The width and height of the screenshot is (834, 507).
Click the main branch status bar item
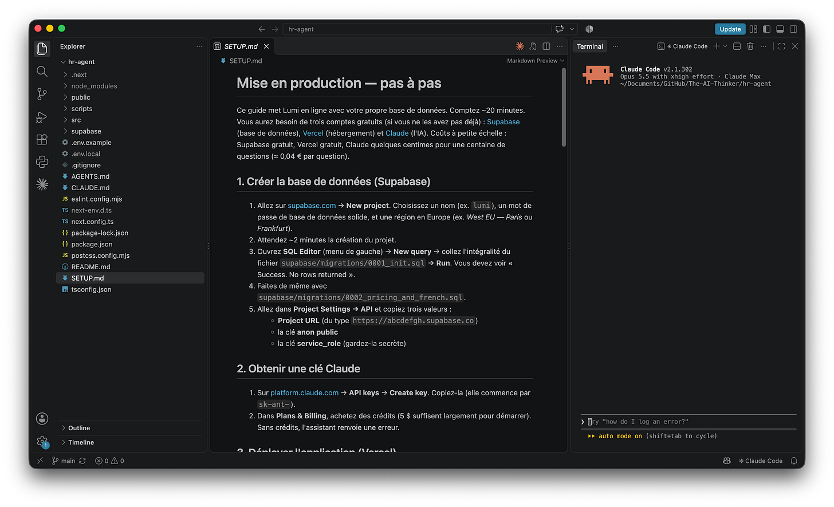(x=64, y=461)
